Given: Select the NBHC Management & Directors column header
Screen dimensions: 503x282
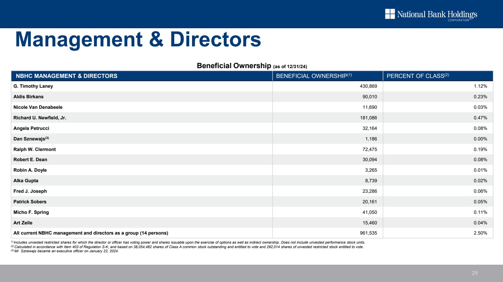Looking at the screenshot, I should point(66,76).
